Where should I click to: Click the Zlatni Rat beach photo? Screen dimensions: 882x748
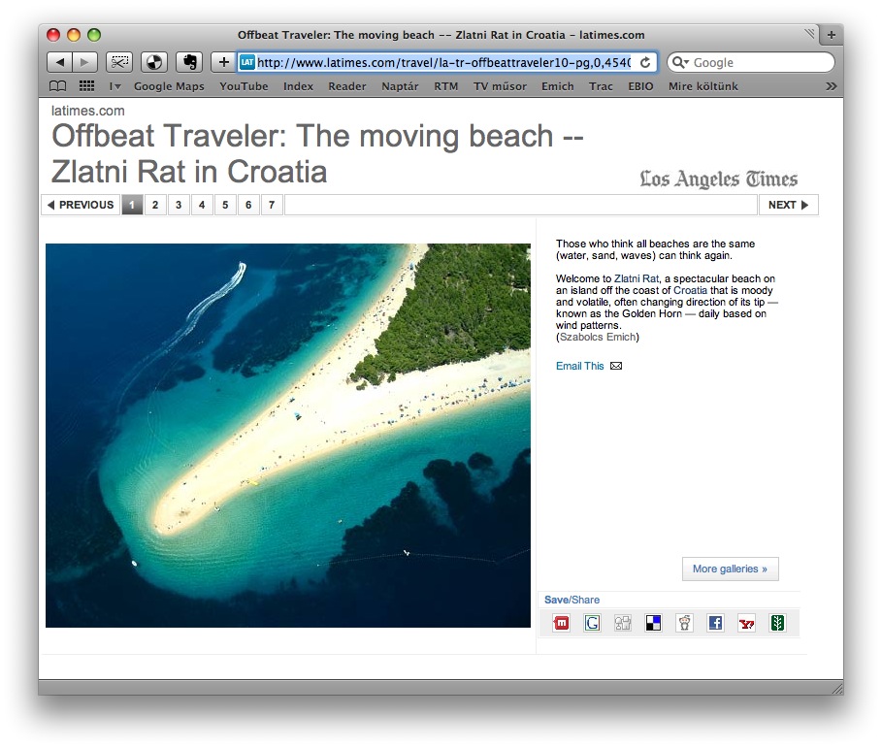(x=288, y=436)
